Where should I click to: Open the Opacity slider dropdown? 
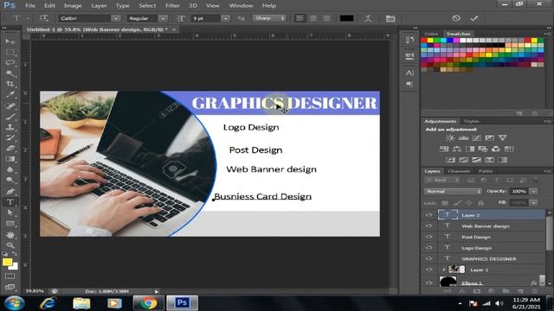pyautogui.click(x=534, y=191)
